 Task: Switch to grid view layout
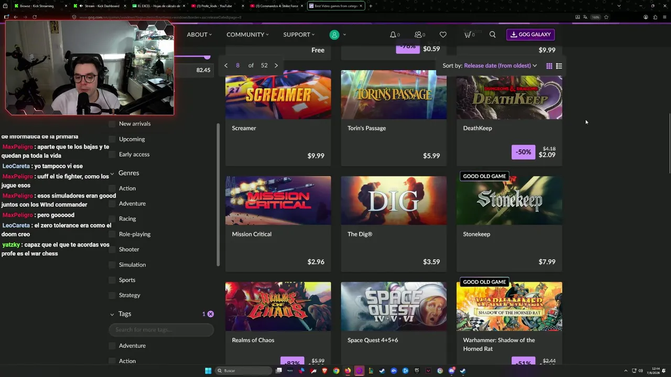tap(549, 66)
